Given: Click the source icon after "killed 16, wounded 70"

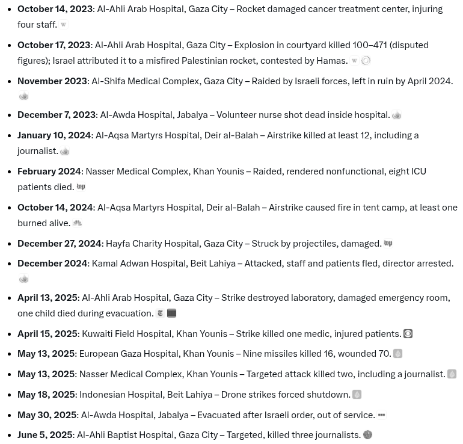Looking at the screenshot, I should click(x=397, y=354).
